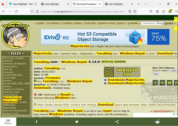Viewport: 178px width, 126px height.
Task: Open the Auto Highlight extension icon with badge 78
Action: pyautogui.click(x=170, y=11)
